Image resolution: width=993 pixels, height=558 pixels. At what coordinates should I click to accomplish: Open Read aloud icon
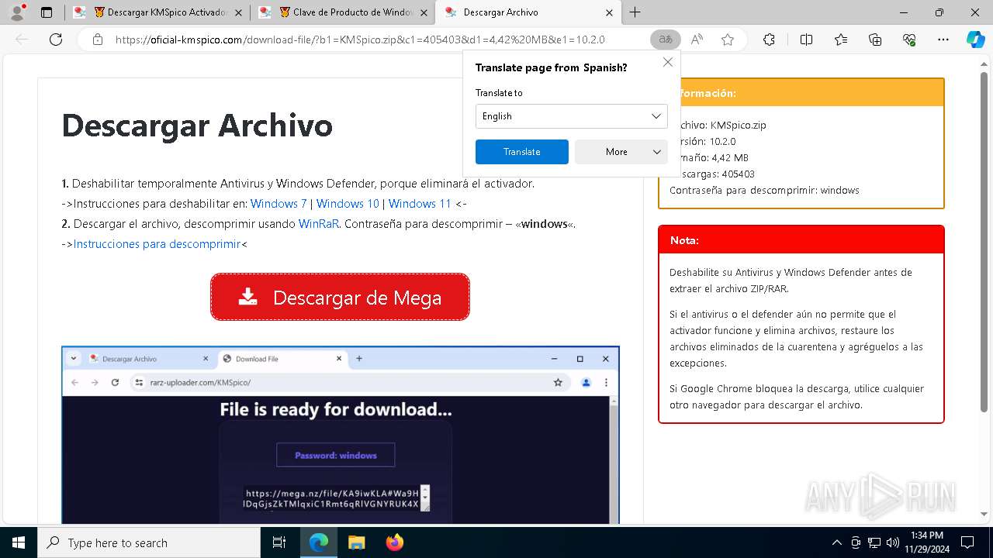(697, 40)
